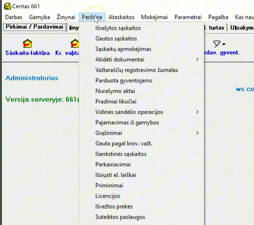This screenshot has height=225, width=254.
Task: Click the ws.ce website link
Action: click(245, 89)
